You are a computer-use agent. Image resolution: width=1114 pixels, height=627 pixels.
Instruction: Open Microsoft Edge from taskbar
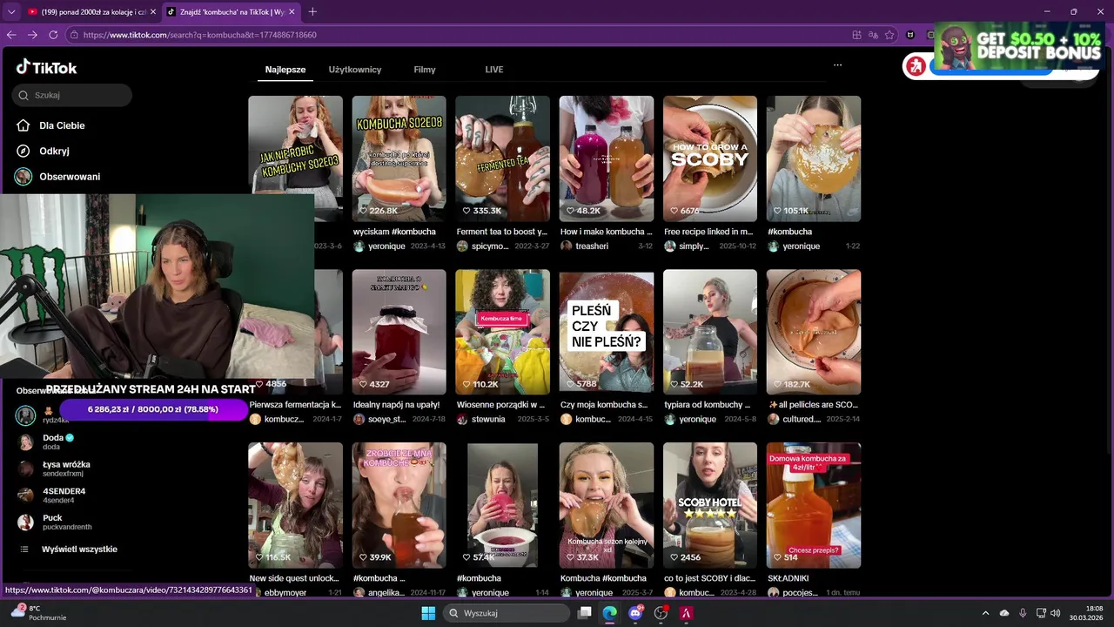coord(610,613)
